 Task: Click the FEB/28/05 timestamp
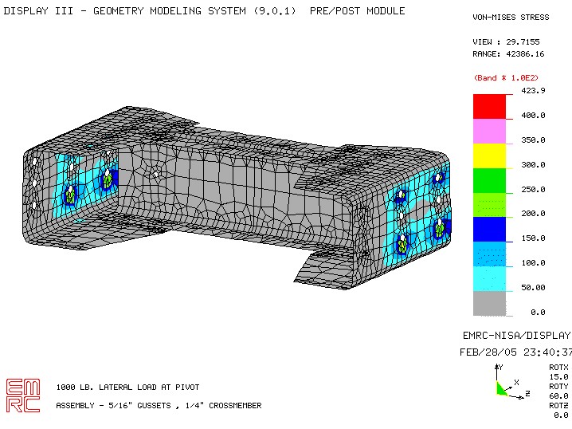coord(516,352)
